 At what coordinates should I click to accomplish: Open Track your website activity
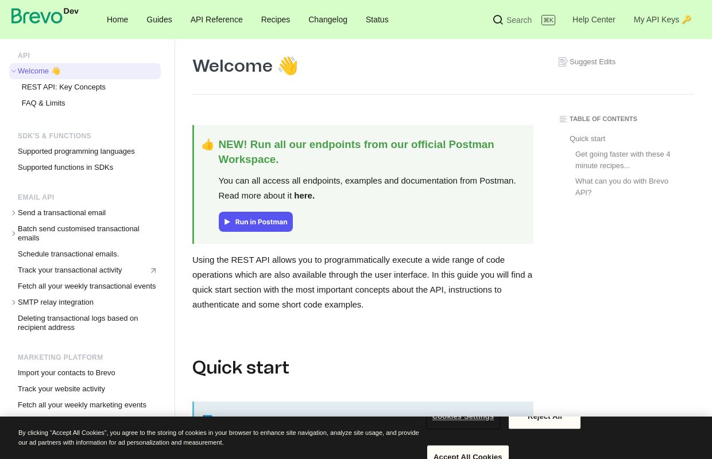point(61,389)
